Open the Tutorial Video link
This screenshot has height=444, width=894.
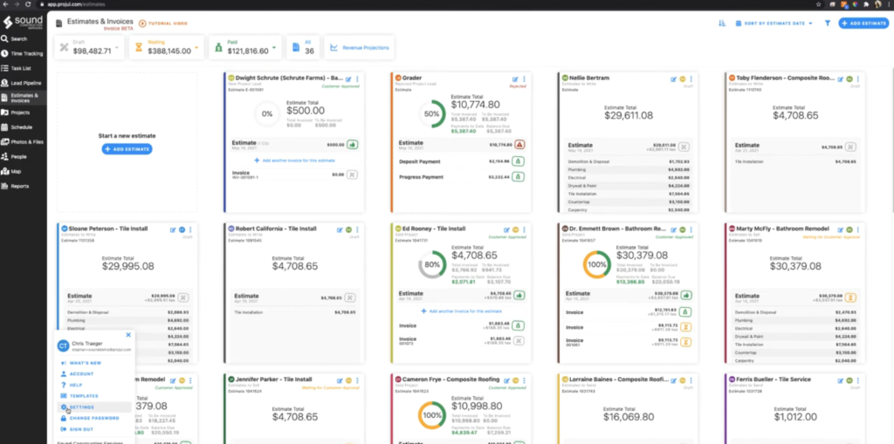pos(163,24)
